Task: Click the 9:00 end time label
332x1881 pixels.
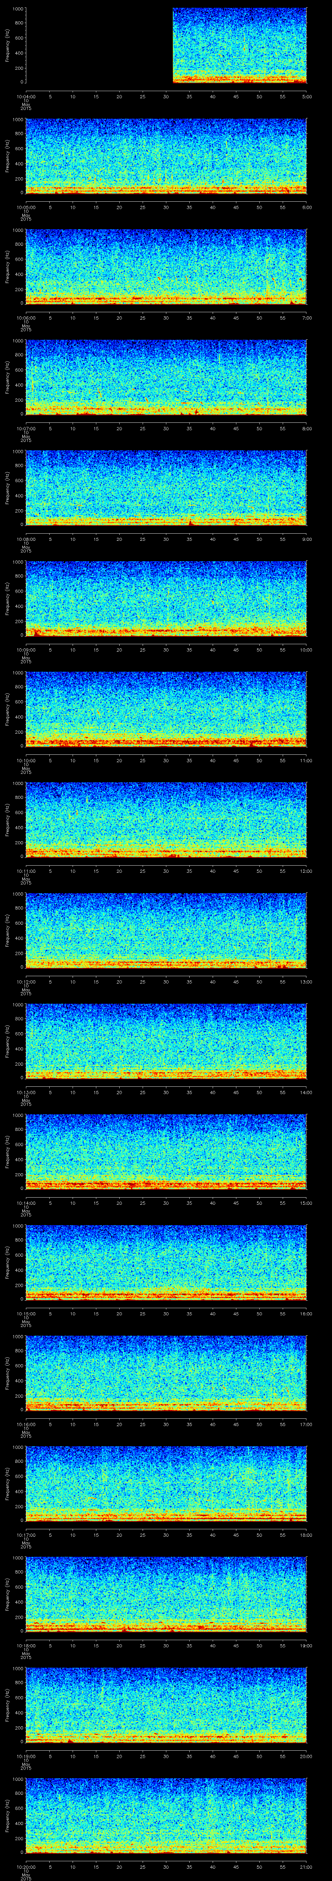Action: [306, 539]
